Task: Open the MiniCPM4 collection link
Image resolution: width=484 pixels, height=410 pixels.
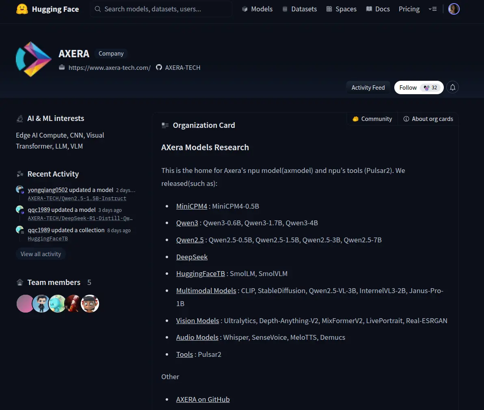Action: coord(192,206)
